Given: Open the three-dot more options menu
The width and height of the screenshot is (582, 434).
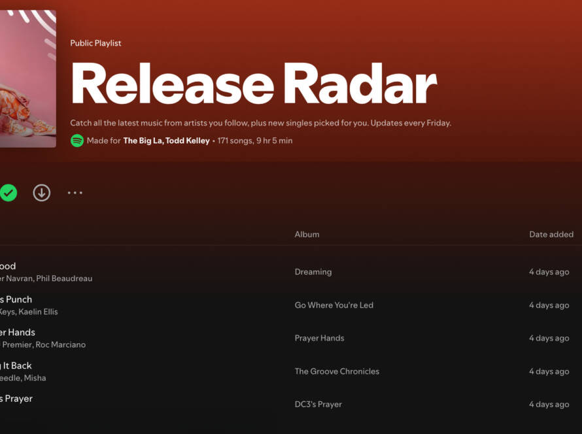Looking at the screenshot, I should click(x=75, y=193).
